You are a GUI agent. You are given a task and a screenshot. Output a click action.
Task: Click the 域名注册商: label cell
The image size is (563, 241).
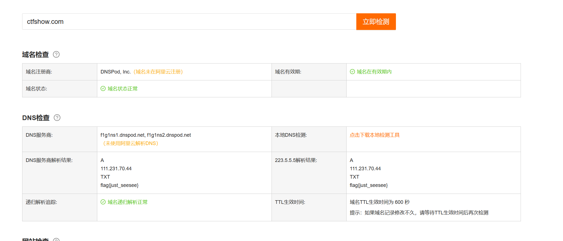(x=60, y=72)
